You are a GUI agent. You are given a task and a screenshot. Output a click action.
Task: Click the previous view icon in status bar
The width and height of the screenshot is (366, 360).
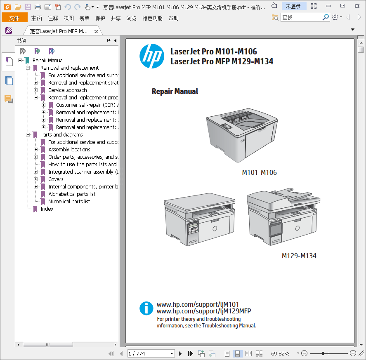pos(201,354)
